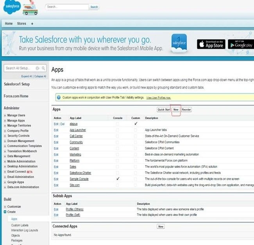This screenshot has width=254, height=245.
Task: Click Edit for the Marketing app
Action: tap(56, 155)
